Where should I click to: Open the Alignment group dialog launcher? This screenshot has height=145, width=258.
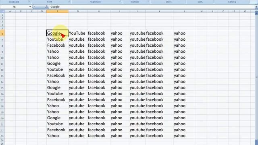tap(121, 2)
